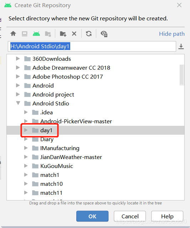This screenshot has width=190, height=228.
Task: Expand Adobe Photoshop CC 2017 arrow
Action: coord(18,76)
